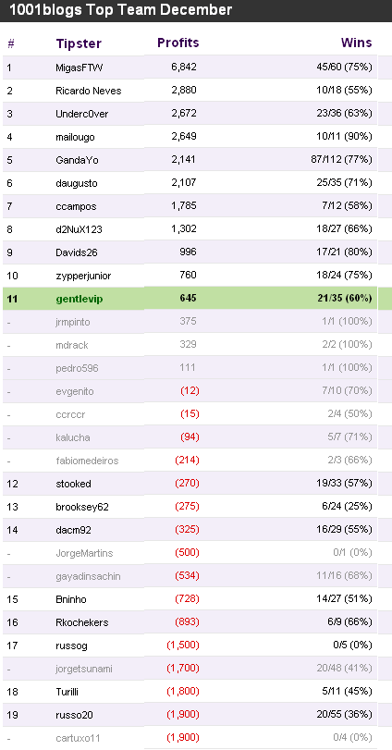This screenshot has width=392, height=750.
Task: Sort by the Wins column header
Action: point(356,43)
